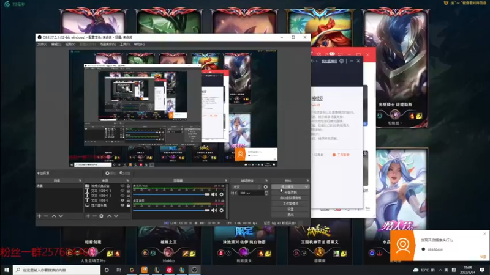Screen dimensions: 490x275
Task: Hide the 文本 (GDI+) source
Action: pyautogui.click(x=123, y=200)
